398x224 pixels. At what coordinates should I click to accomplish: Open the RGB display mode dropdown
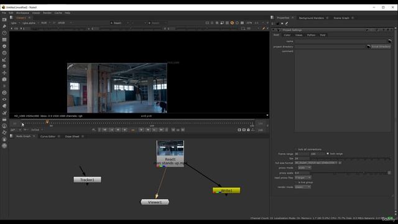45,23
